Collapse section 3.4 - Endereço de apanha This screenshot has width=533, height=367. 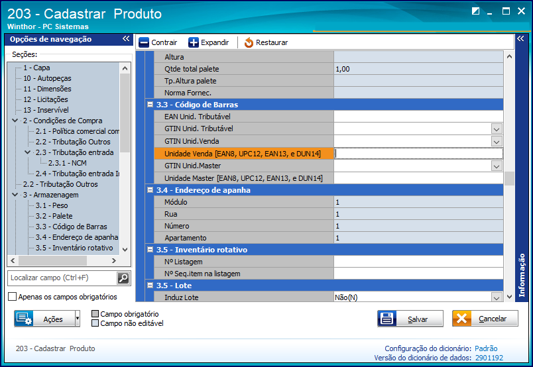pyautogui.click(x=150, y=189)
